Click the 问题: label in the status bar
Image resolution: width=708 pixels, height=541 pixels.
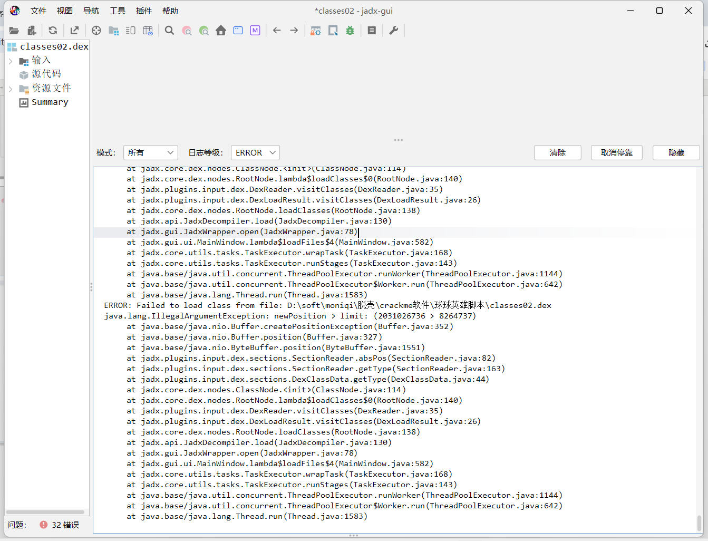(x=17, y=525)
